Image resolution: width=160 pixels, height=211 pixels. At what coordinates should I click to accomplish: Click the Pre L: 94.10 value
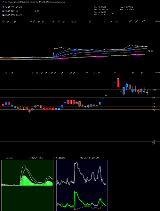[100, 12]
